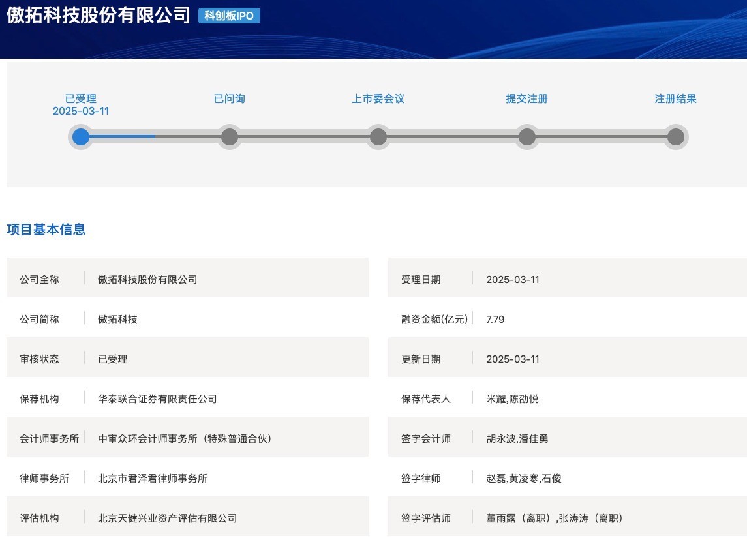Viewport: 747px width, 540px height.
Task: Click sponsor 华泰联合证券有限责任公司
Action: click(x=157, y=398)
